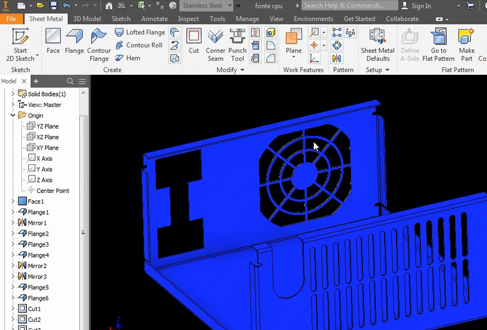Click the Save icon in quick access toolbar
The width and height of the screenshot is (487, 330).
(x=53, y=6)
